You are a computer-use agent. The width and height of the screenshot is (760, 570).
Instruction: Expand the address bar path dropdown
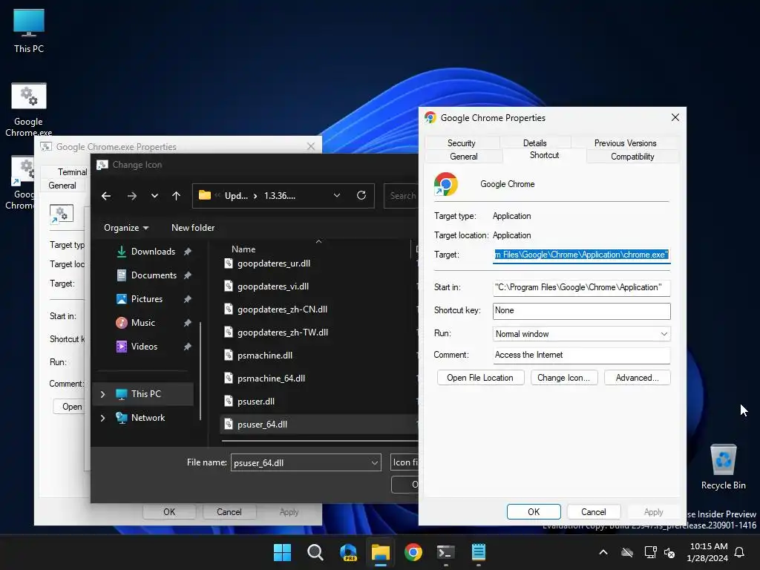337,195
